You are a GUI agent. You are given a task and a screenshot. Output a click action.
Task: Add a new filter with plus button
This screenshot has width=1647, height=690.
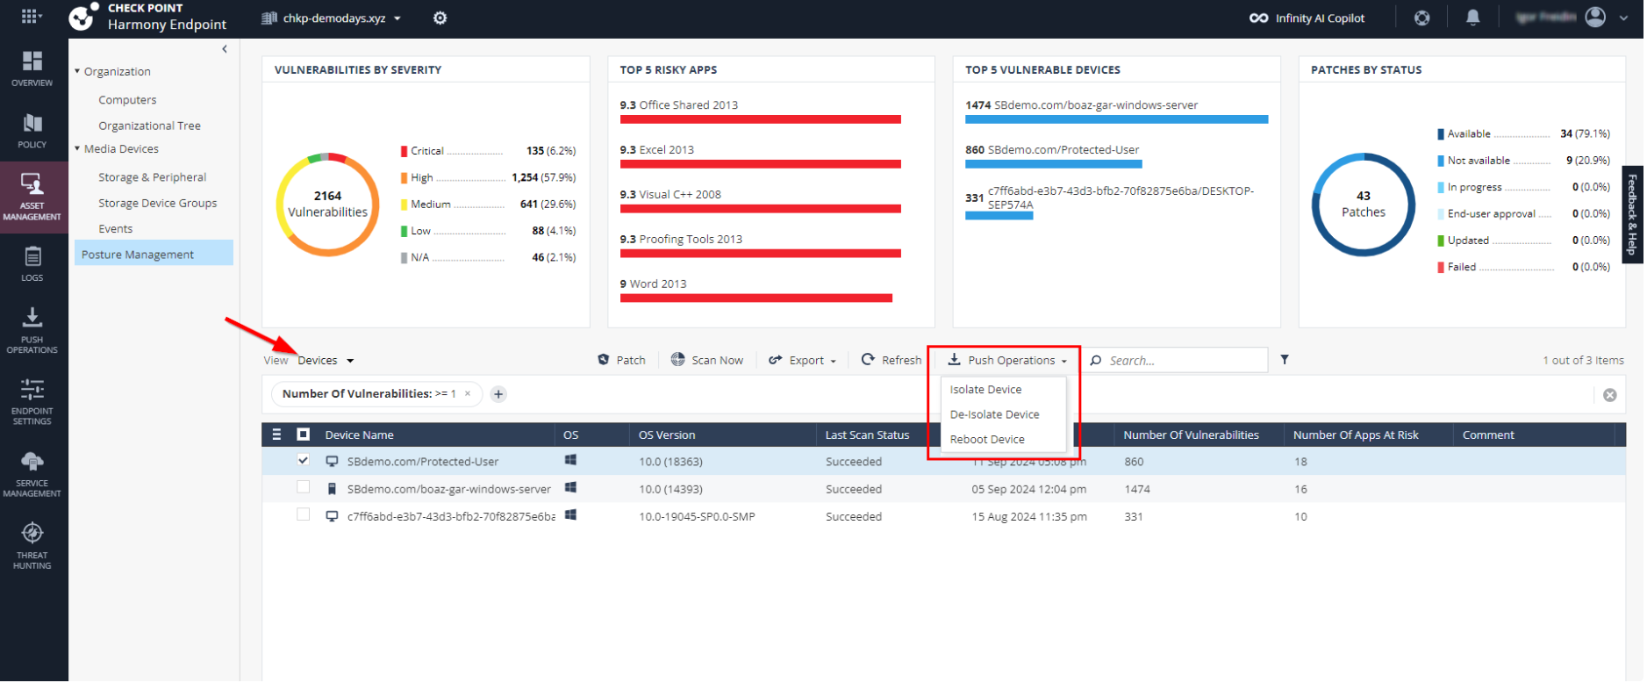pyautogui.click(x=498, y=394)
